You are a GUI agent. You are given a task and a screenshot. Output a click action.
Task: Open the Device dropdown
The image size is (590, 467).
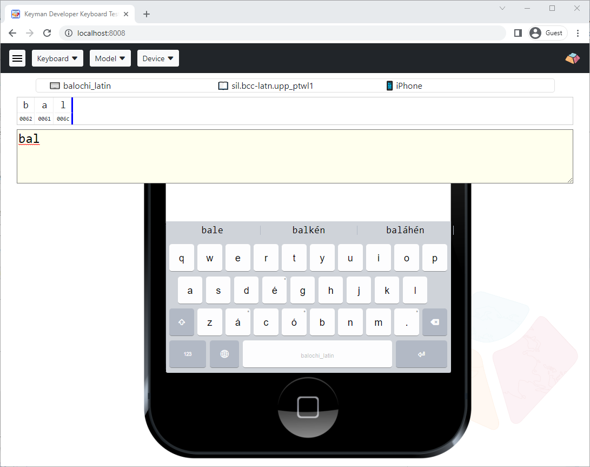(x=158, y=58)
